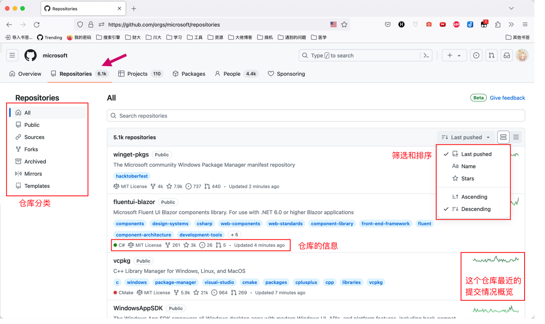Click the YouTube extension icon in toolbar

[x=442, y=25]
